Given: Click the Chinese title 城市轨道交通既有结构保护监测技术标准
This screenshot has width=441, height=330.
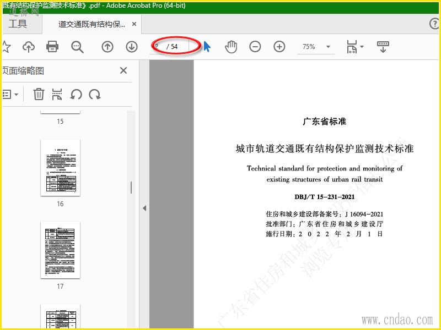Looking at the screenshot, I should (325, 148).
